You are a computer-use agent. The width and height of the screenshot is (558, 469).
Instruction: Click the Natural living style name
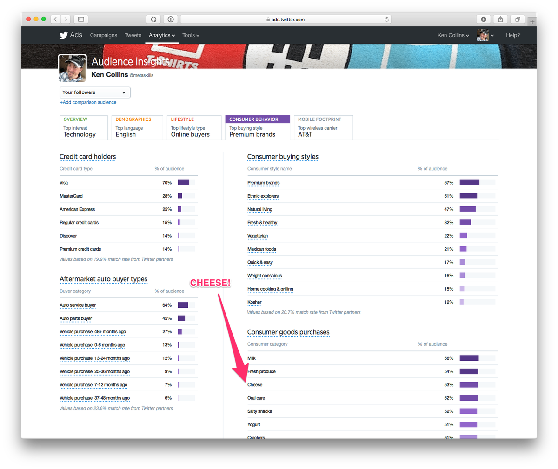pyautogui.click(x=260, y=209)
